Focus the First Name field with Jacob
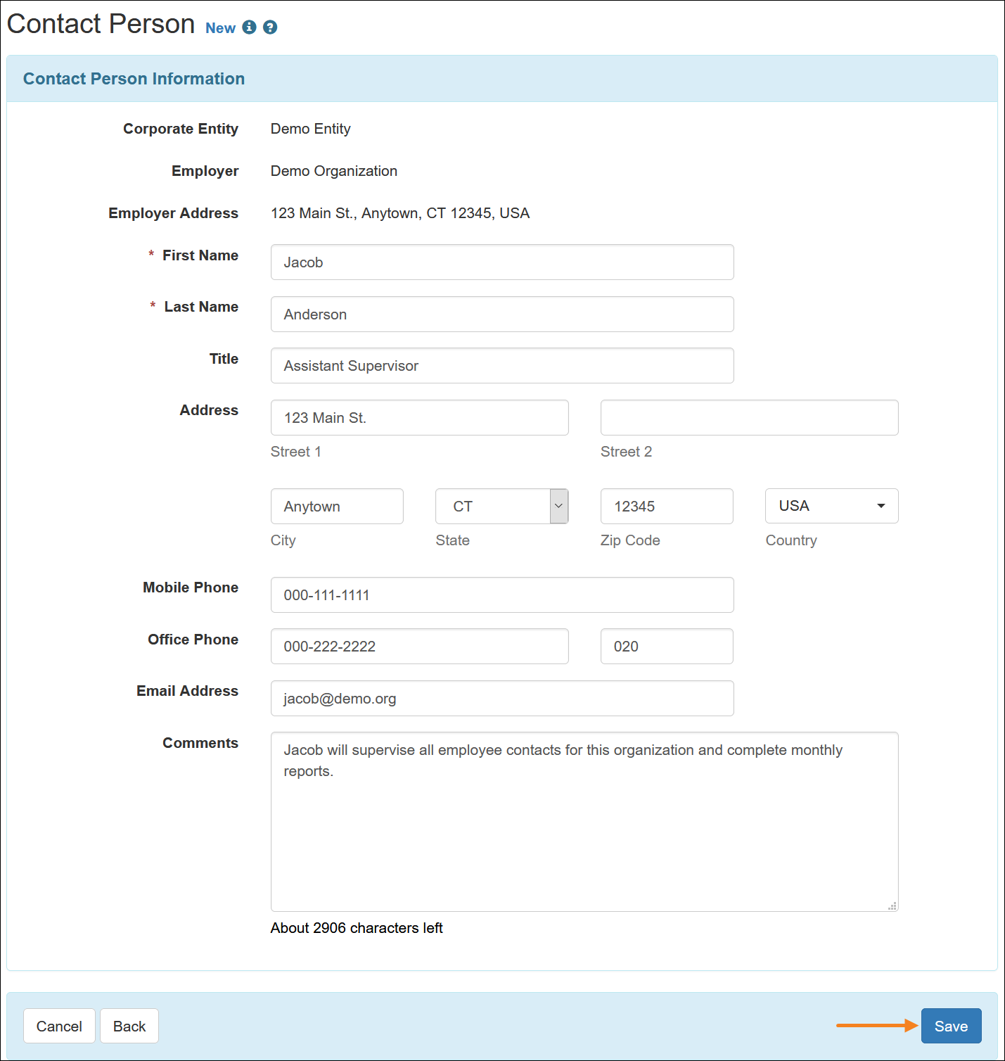The width and height of the screenshot is (1005, 1061). pos(502,262)
